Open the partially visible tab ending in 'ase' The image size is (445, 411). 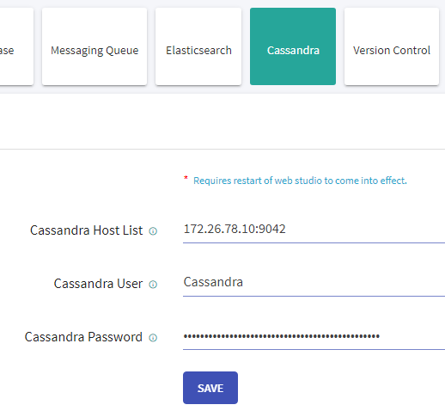16,46
